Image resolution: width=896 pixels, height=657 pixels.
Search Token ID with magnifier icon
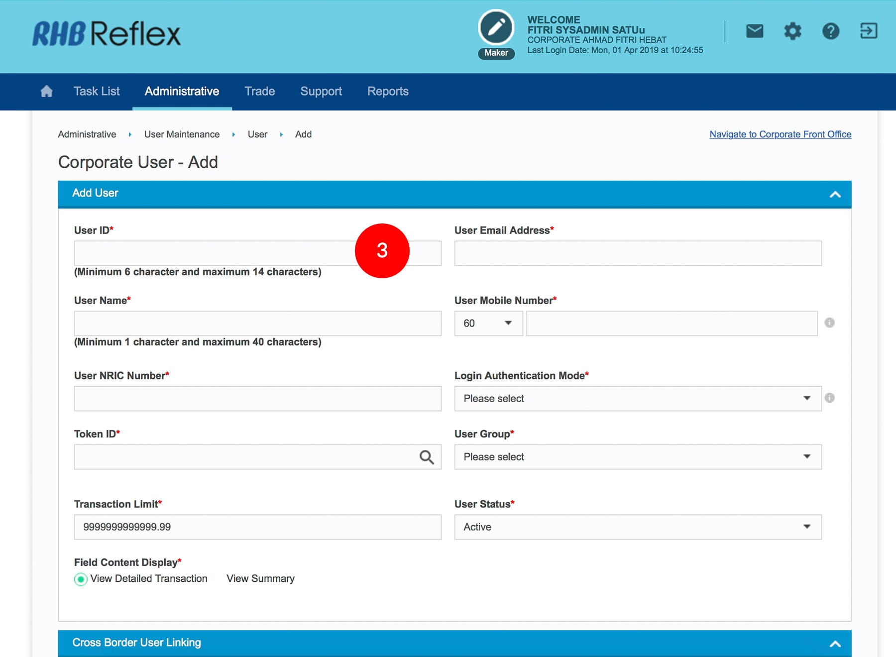426,457
